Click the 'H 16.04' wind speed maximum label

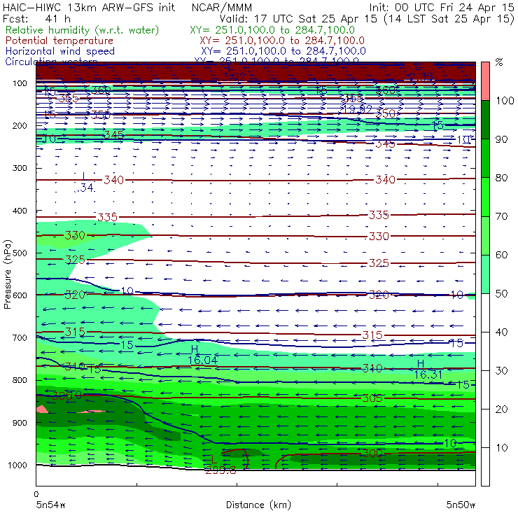tap(202, 355)
